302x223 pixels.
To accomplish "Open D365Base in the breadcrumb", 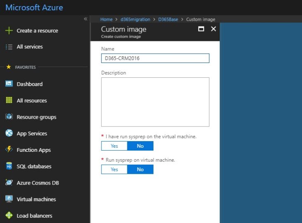I will point(168,19).
